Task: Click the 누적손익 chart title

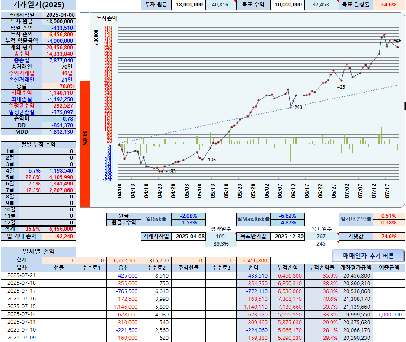Action: point(107,19)
